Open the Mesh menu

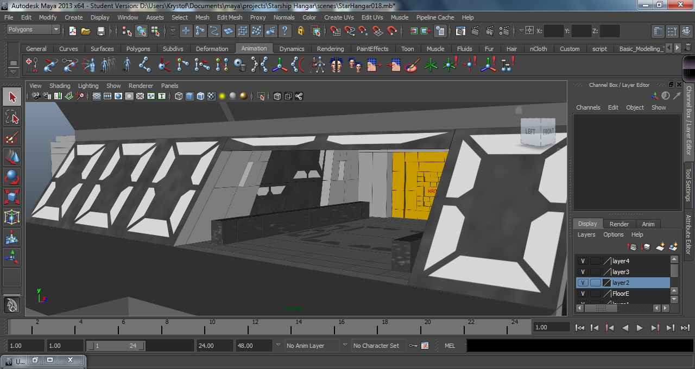pos(202,17)
